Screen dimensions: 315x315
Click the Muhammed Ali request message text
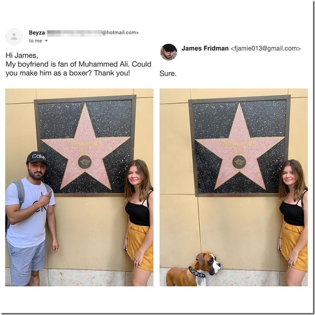click(x=79, y=68)
